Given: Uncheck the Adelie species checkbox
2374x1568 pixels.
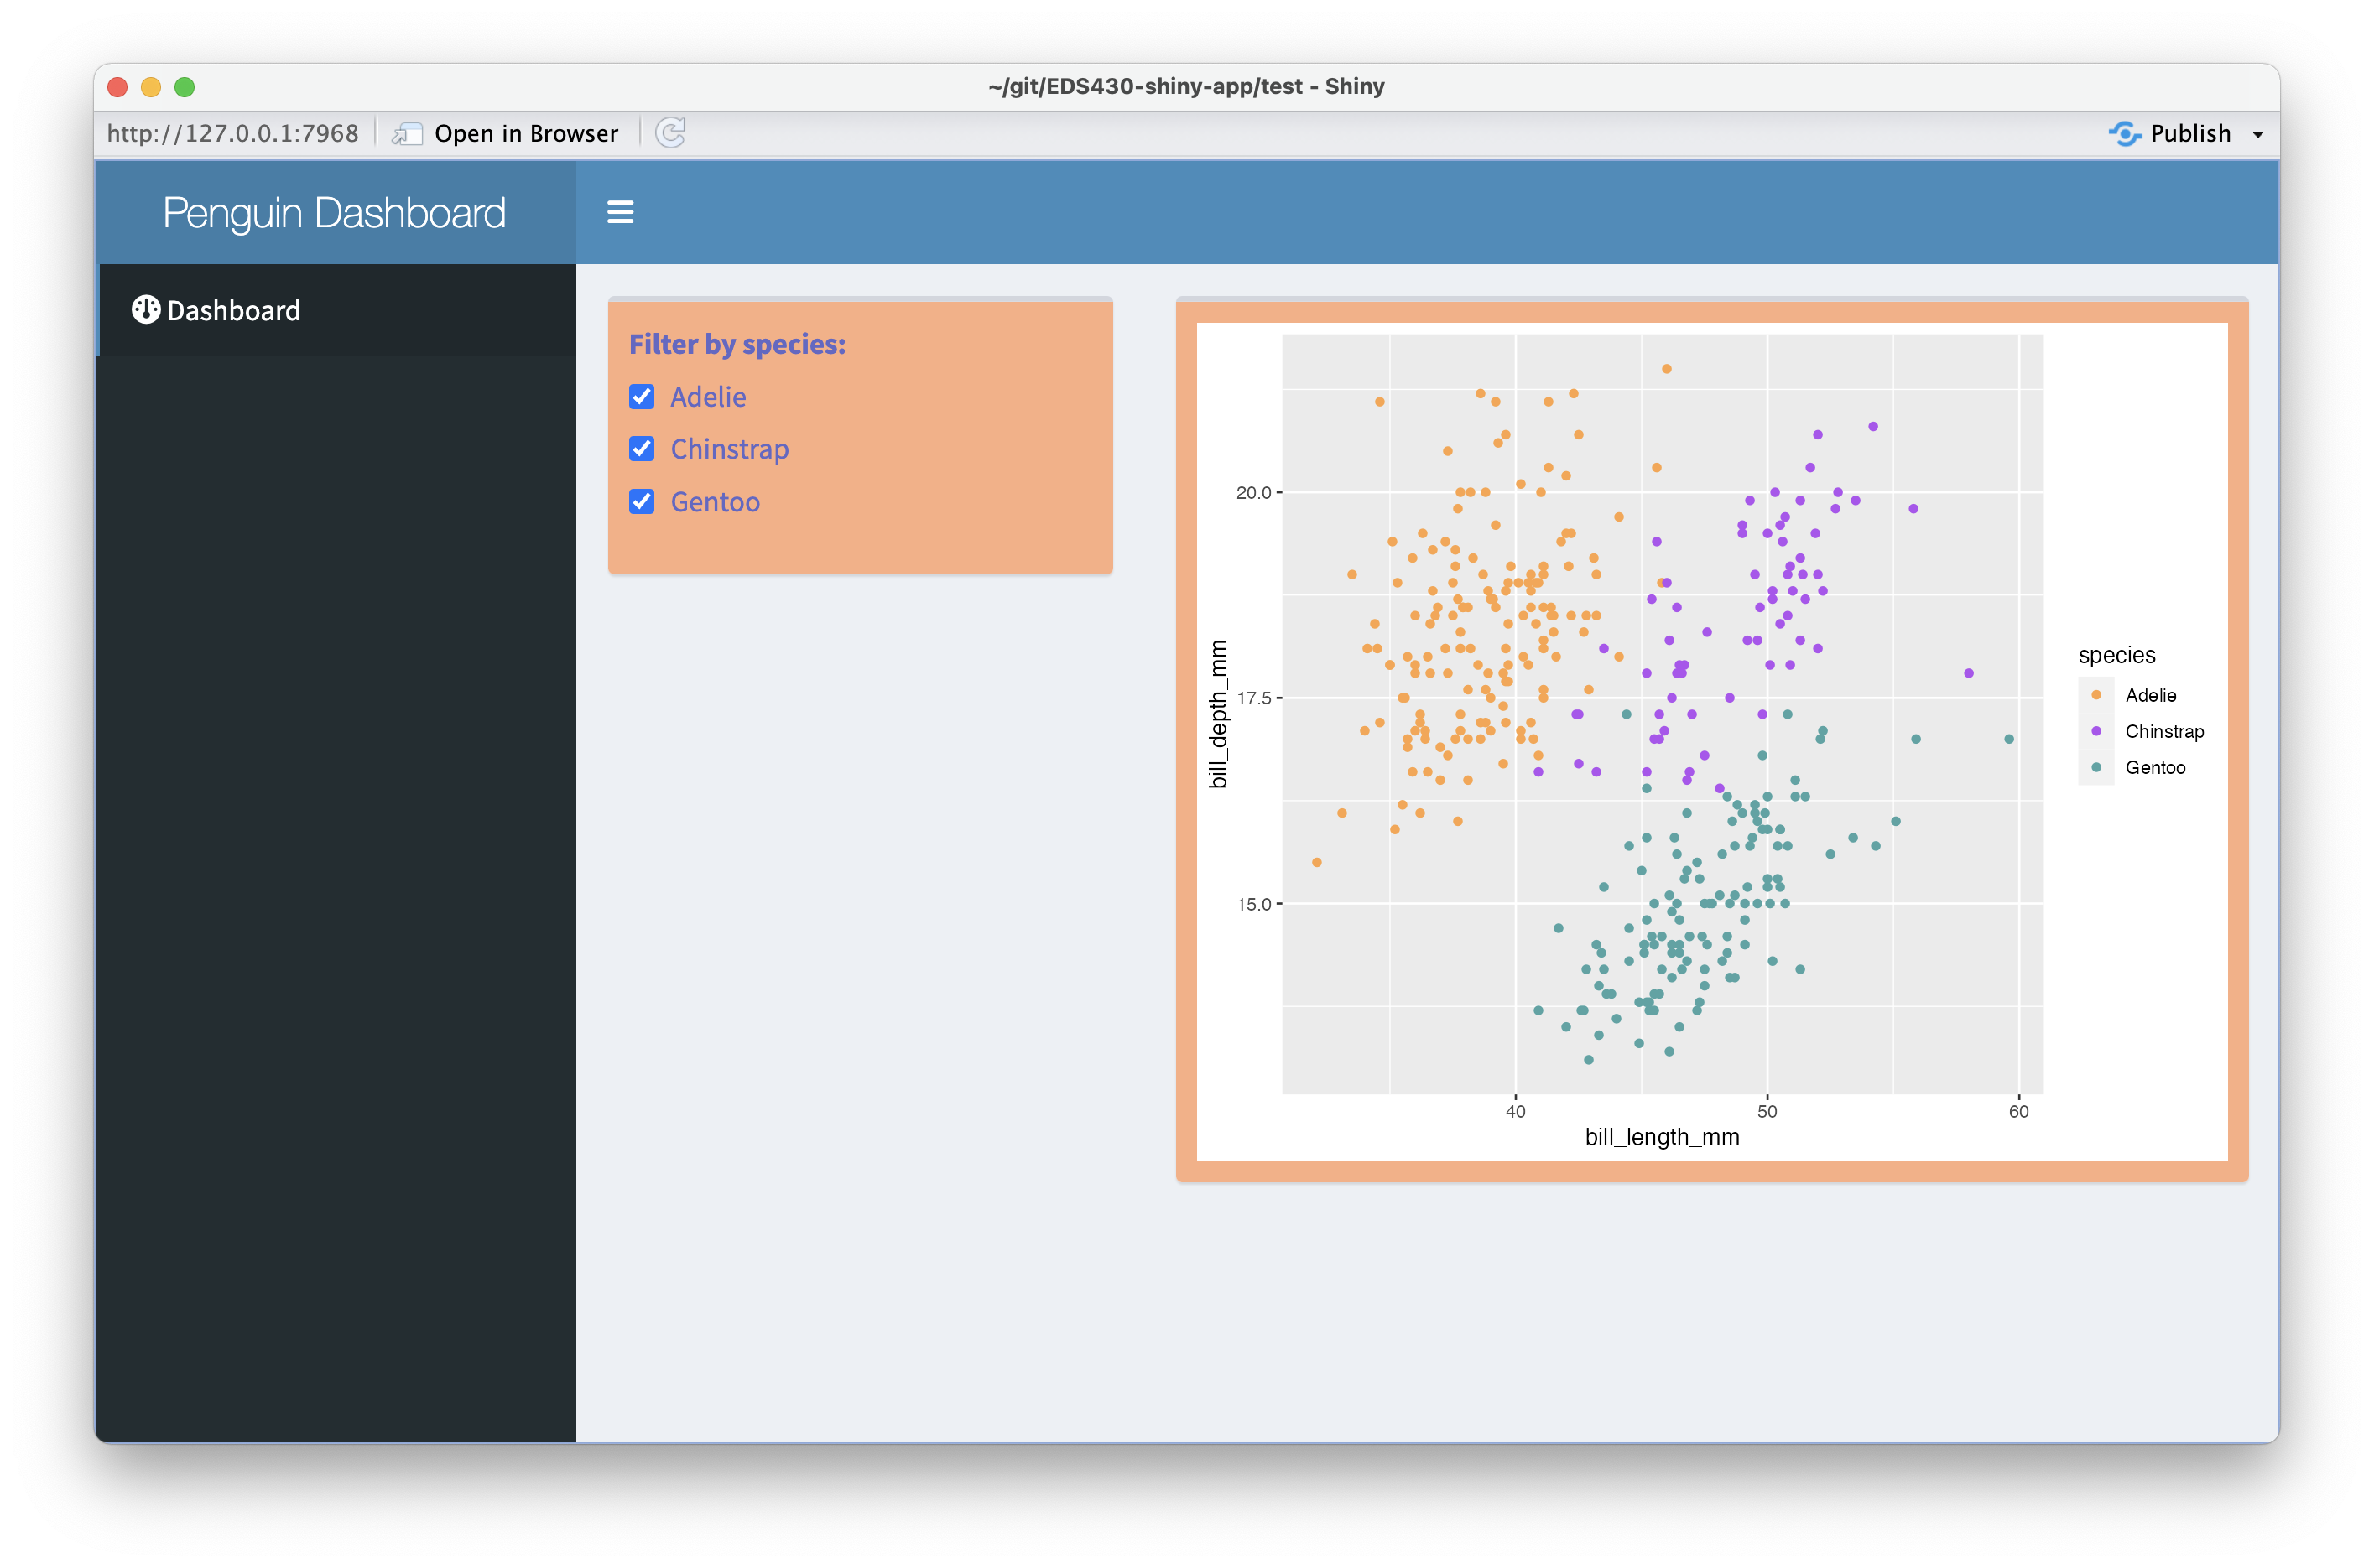Looking at the screenshot, I should coord(641,396).
